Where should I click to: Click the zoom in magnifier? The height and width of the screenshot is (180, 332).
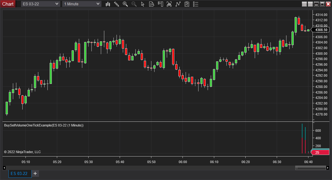point(125,4)
